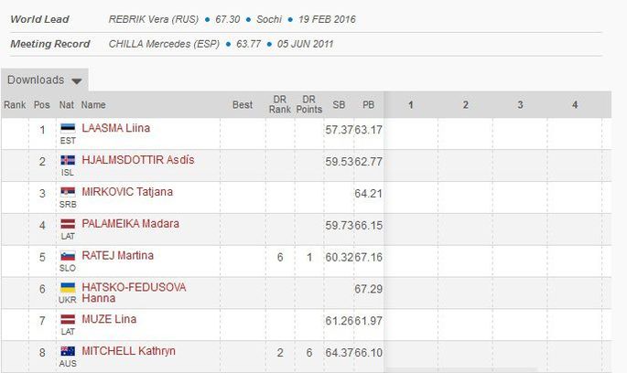The width and height of the screenshot is (627, 373).
Task: Open HJALMSDOTTIR Asdís athlete link
Action: [138, 160]
